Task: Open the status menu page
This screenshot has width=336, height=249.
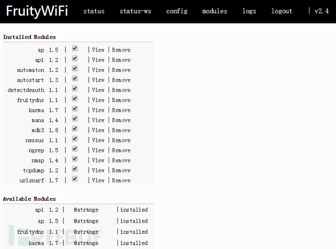Action: click(93, 11)
